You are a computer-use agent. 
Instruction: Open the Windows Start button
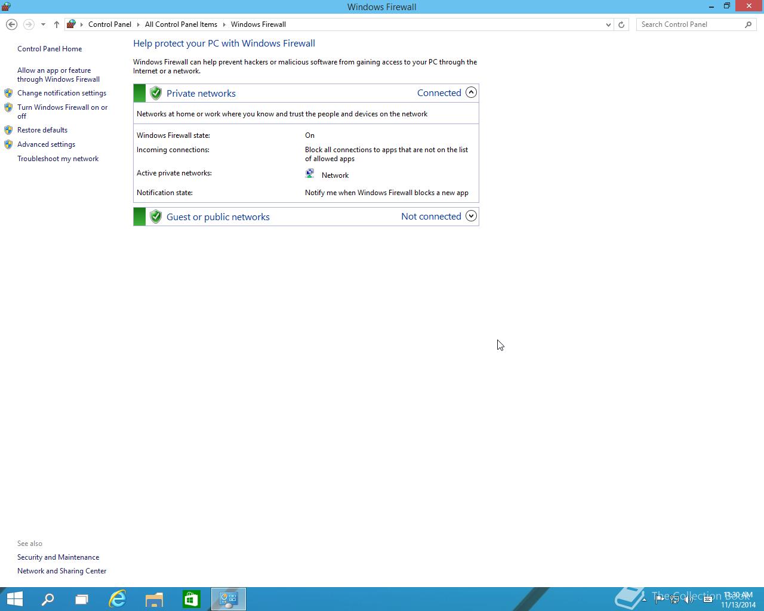click(14, 599)
